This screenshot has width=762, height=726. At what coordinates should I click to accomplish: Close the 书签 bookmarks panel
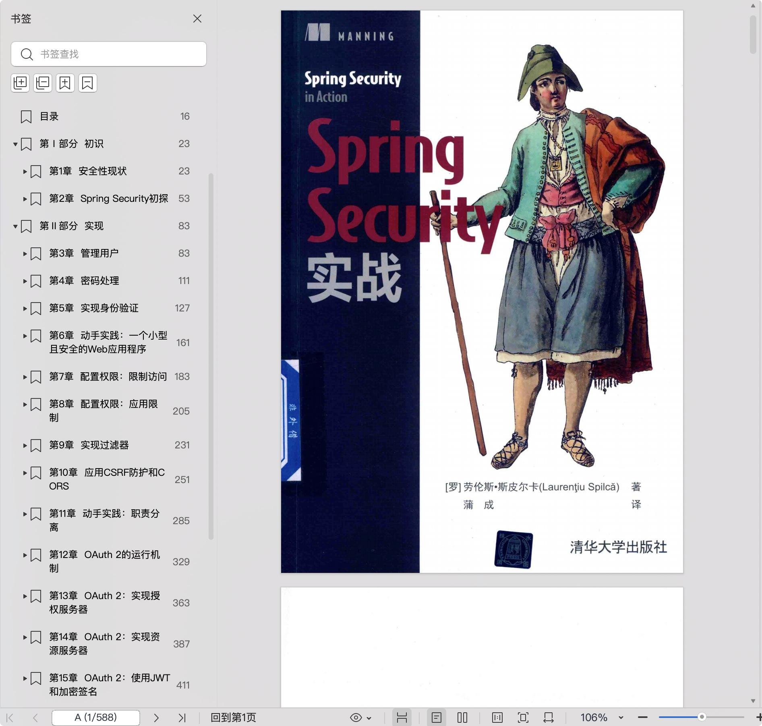pyautogui.click(x=197, y=19)
